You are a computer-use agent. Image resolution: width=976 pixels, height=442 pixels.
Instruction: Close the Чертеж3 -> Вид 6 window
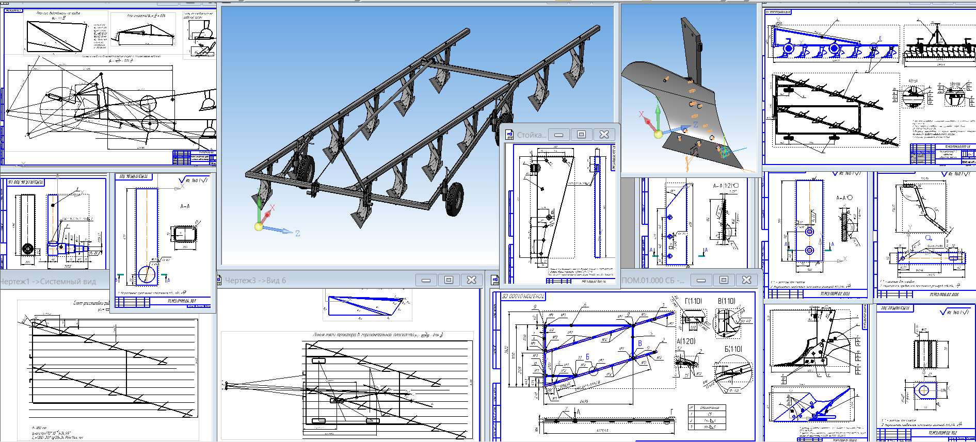coord(472,280)
